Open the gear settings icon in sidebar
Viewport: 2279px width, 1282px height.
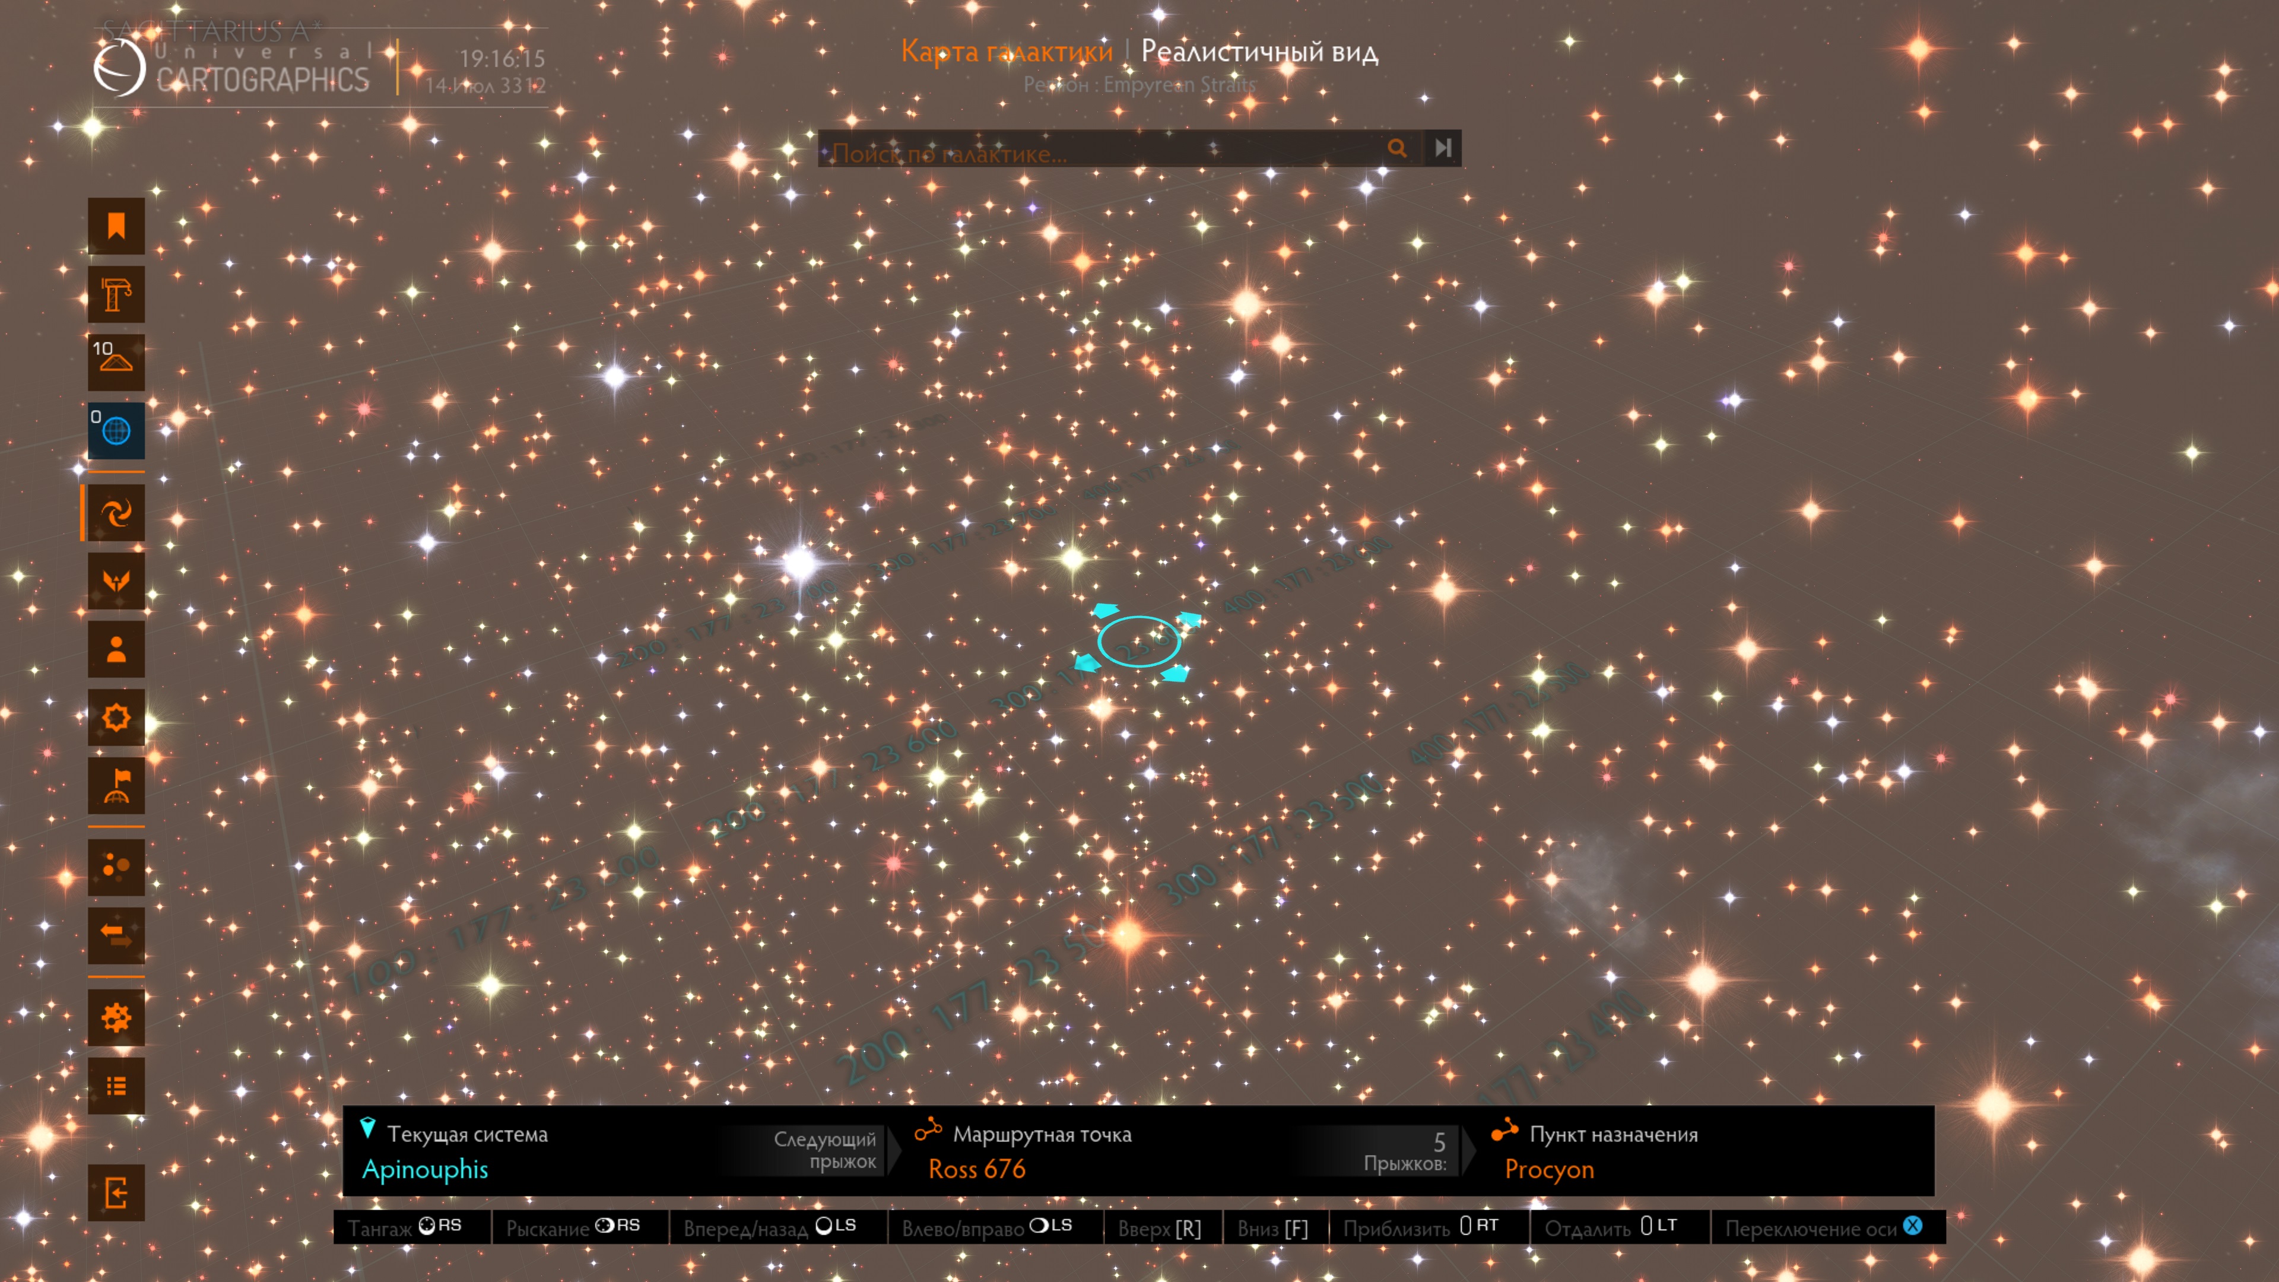116,1017
